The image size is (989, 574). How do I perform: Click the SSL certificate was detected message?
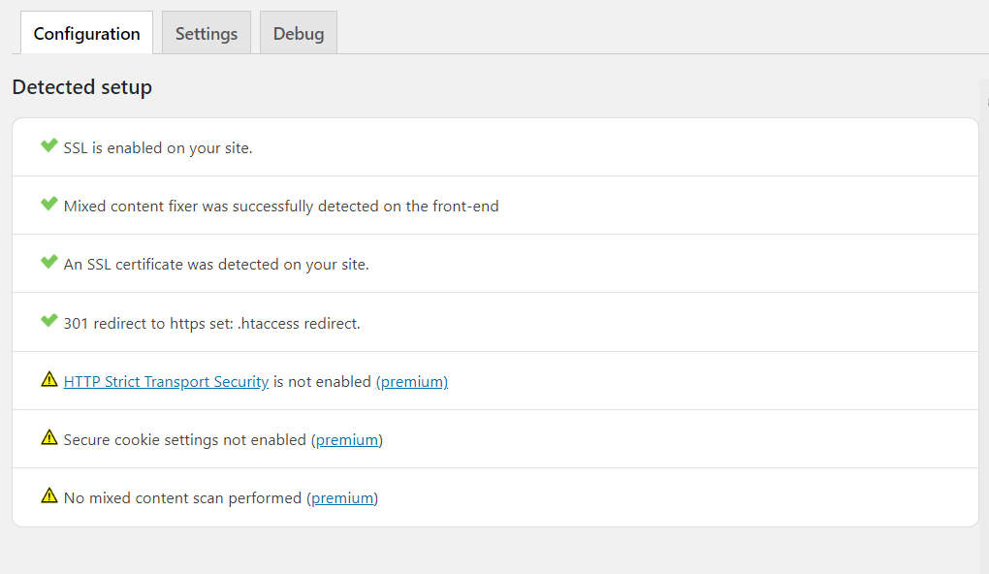(216, 265)
